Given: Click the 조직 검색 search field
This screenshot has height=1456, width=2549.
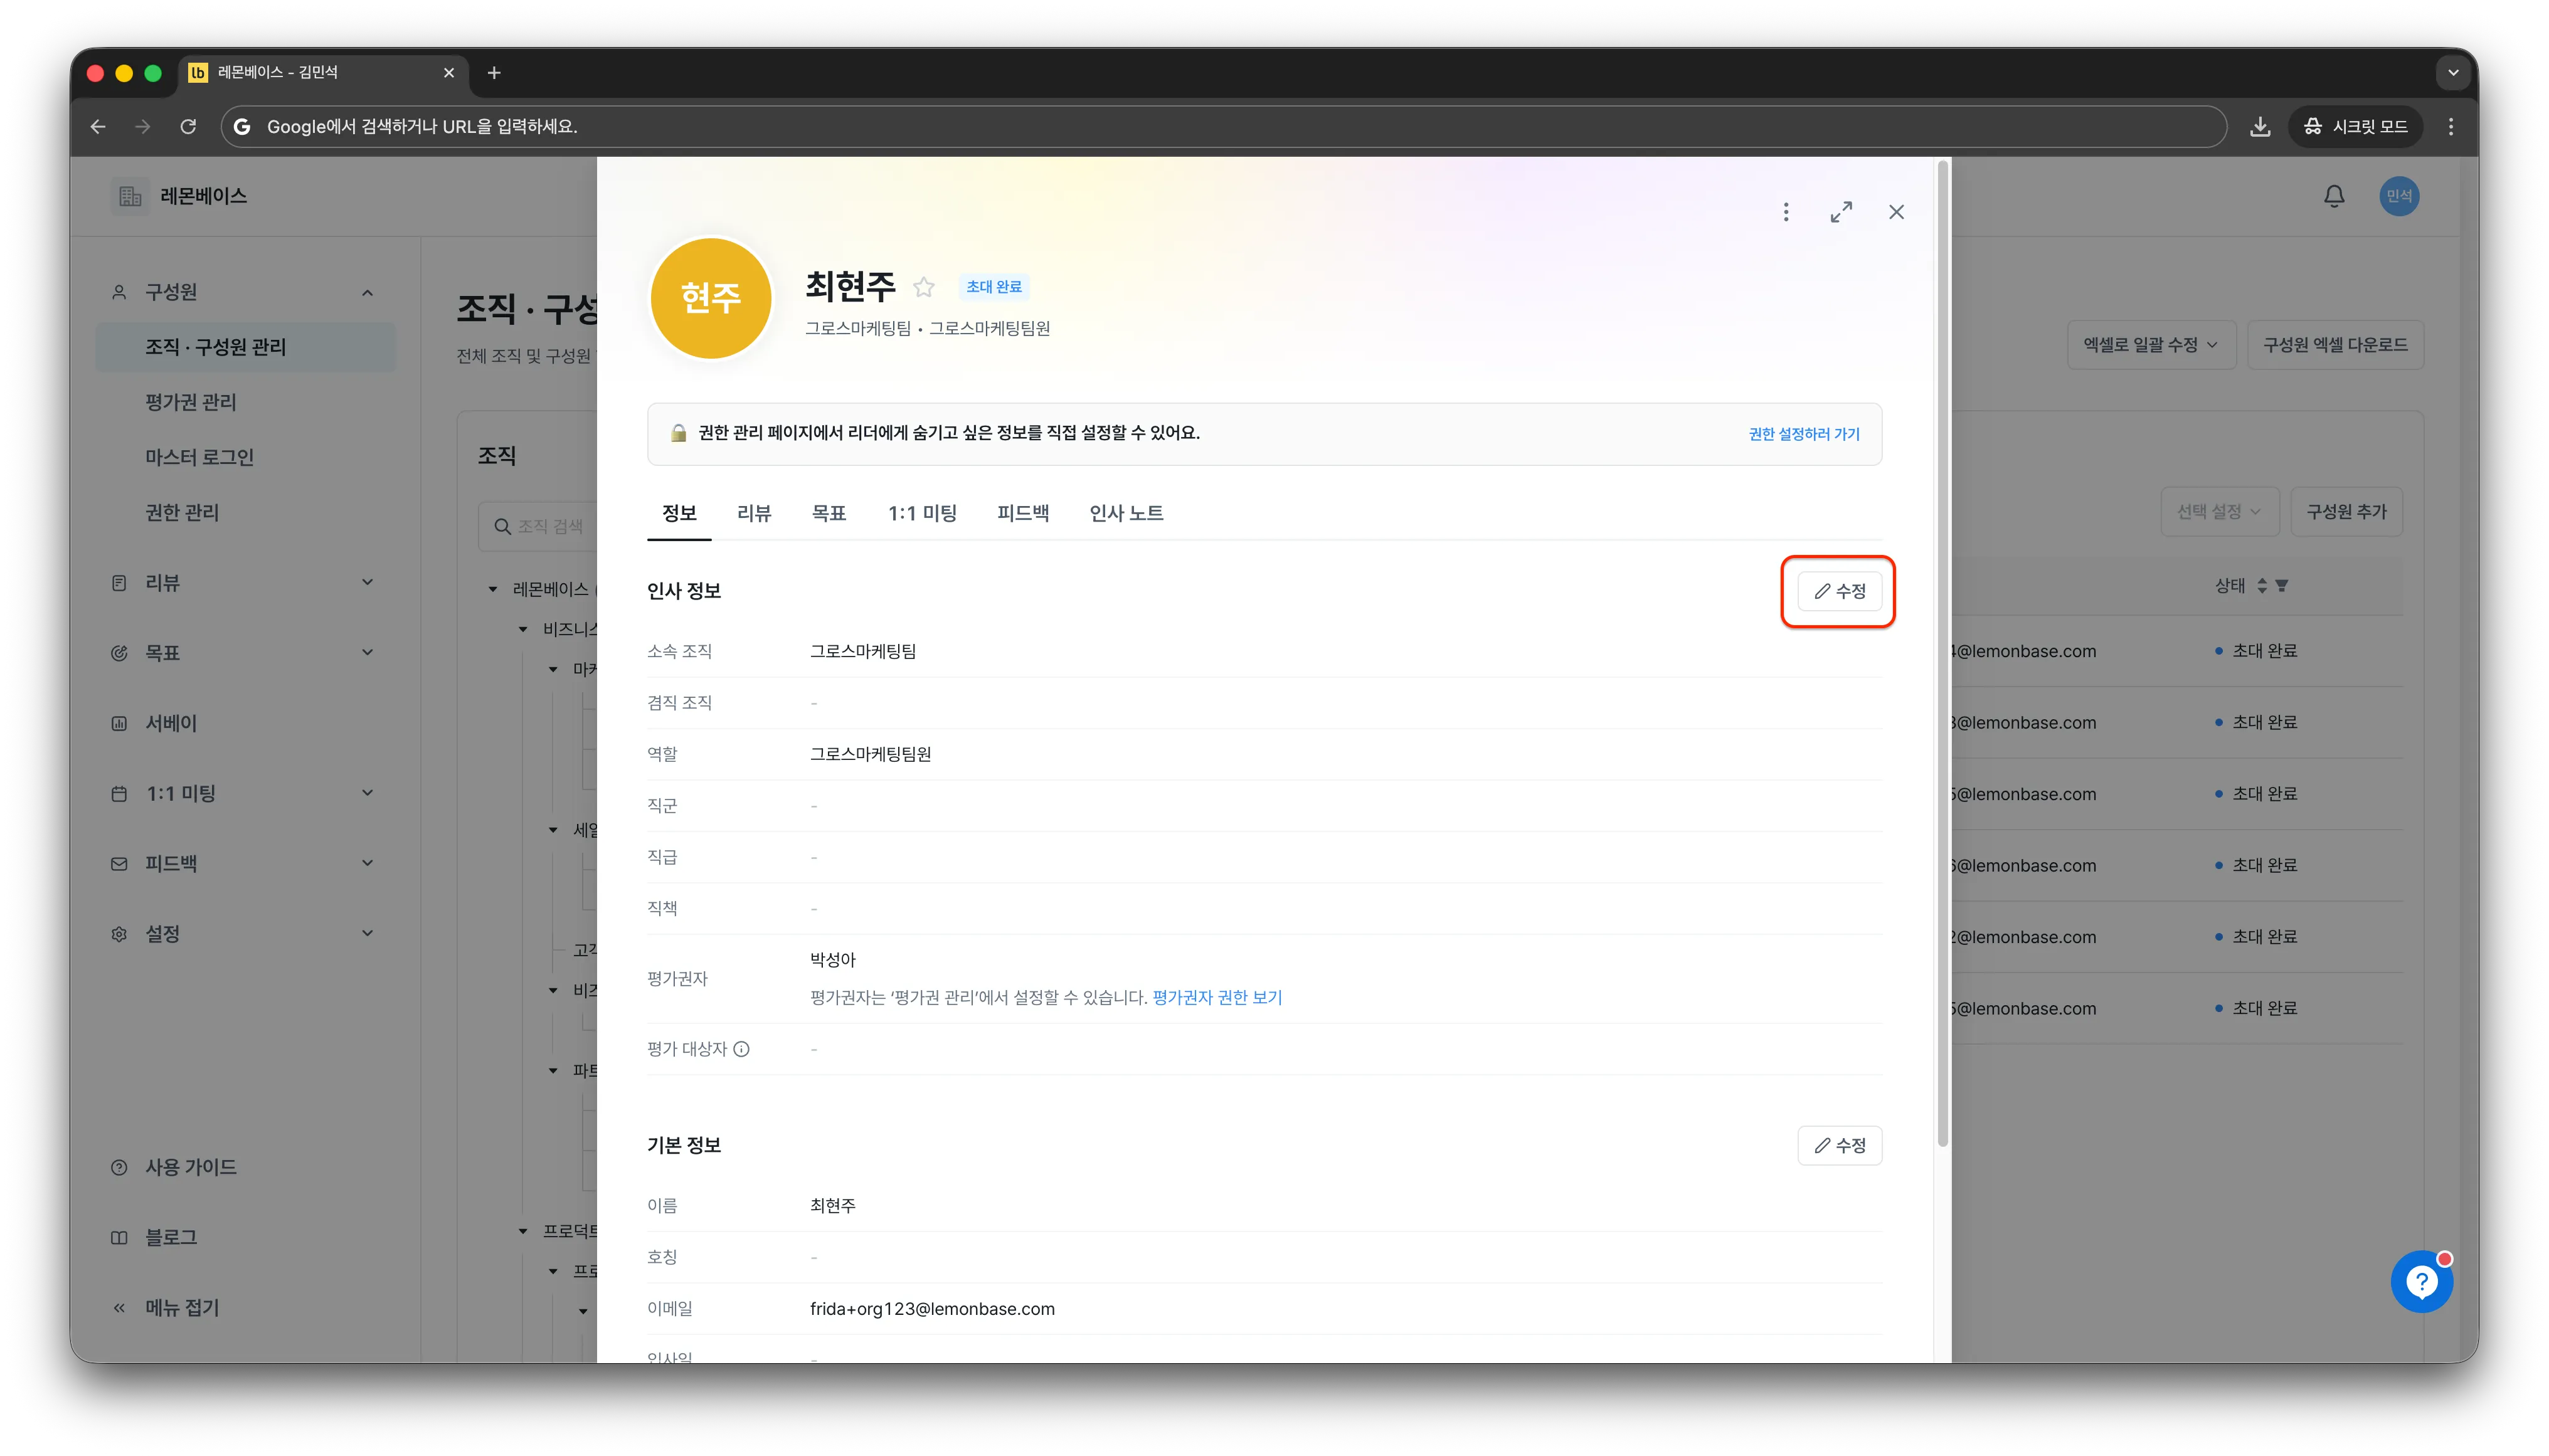Looking at the screenshot, I should point(537,526).
